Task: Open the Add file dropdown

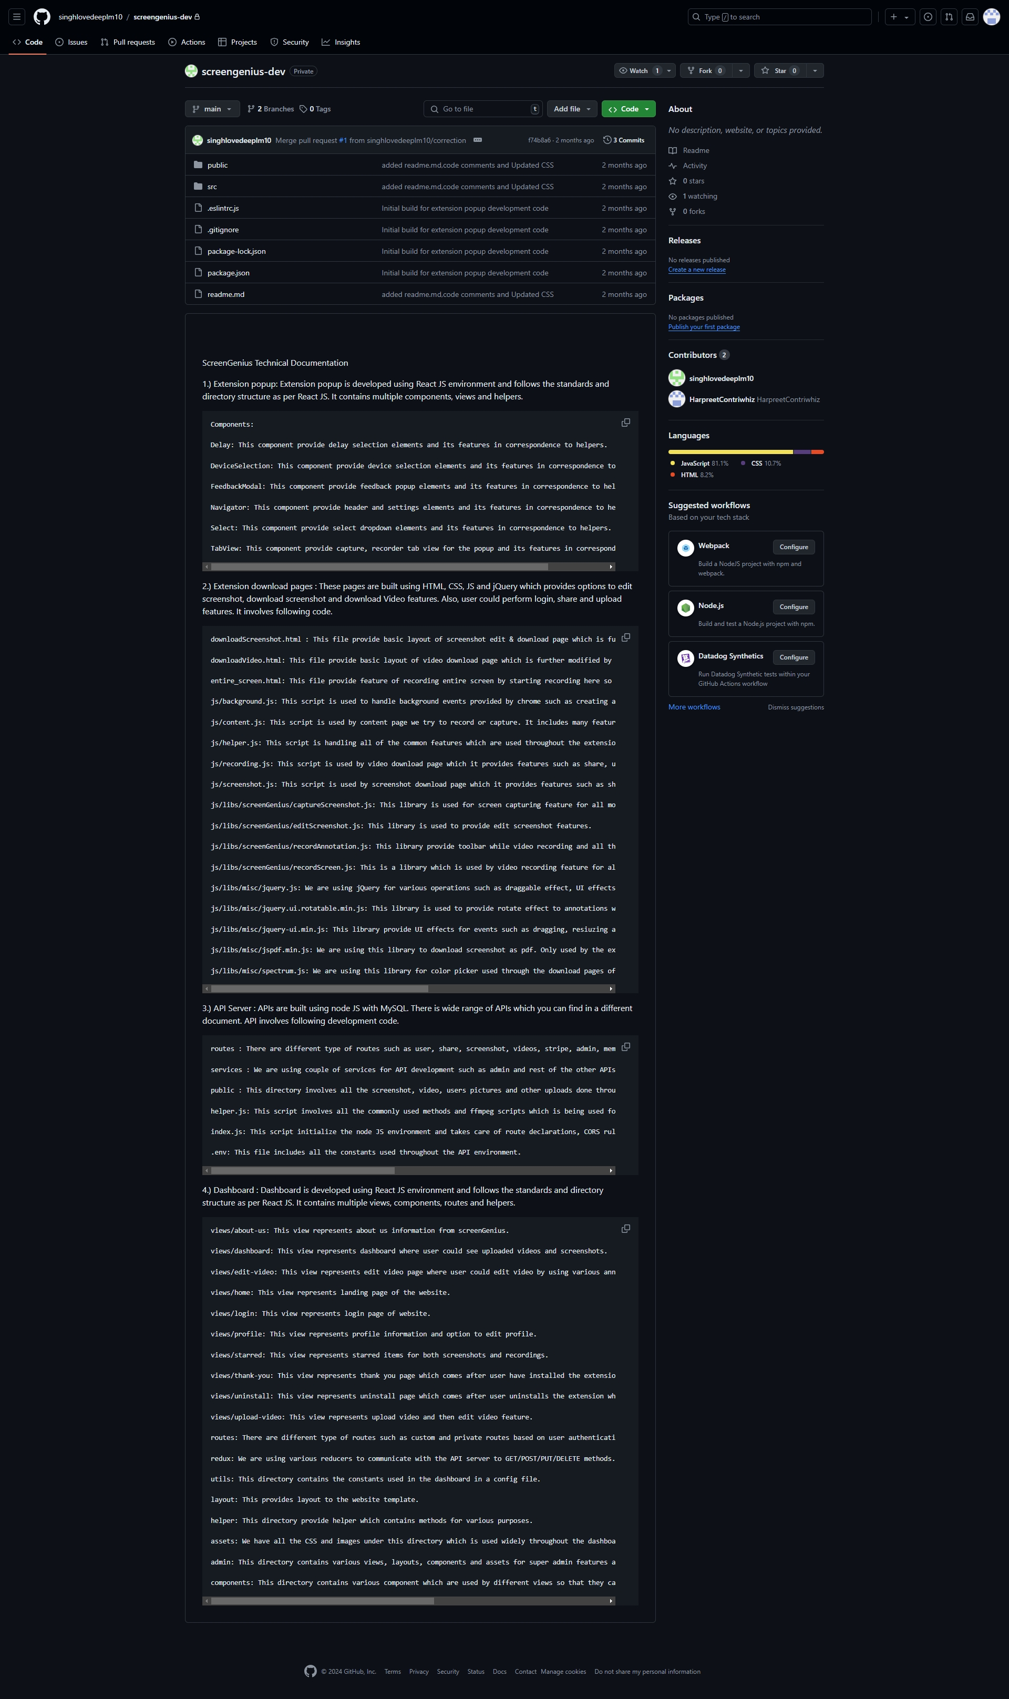Action: pos(572,109)
